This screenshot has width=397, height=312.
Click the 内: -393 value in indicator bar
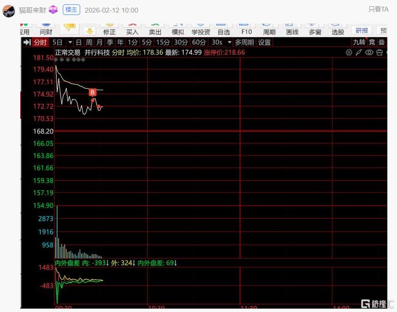tap(96, 263)
